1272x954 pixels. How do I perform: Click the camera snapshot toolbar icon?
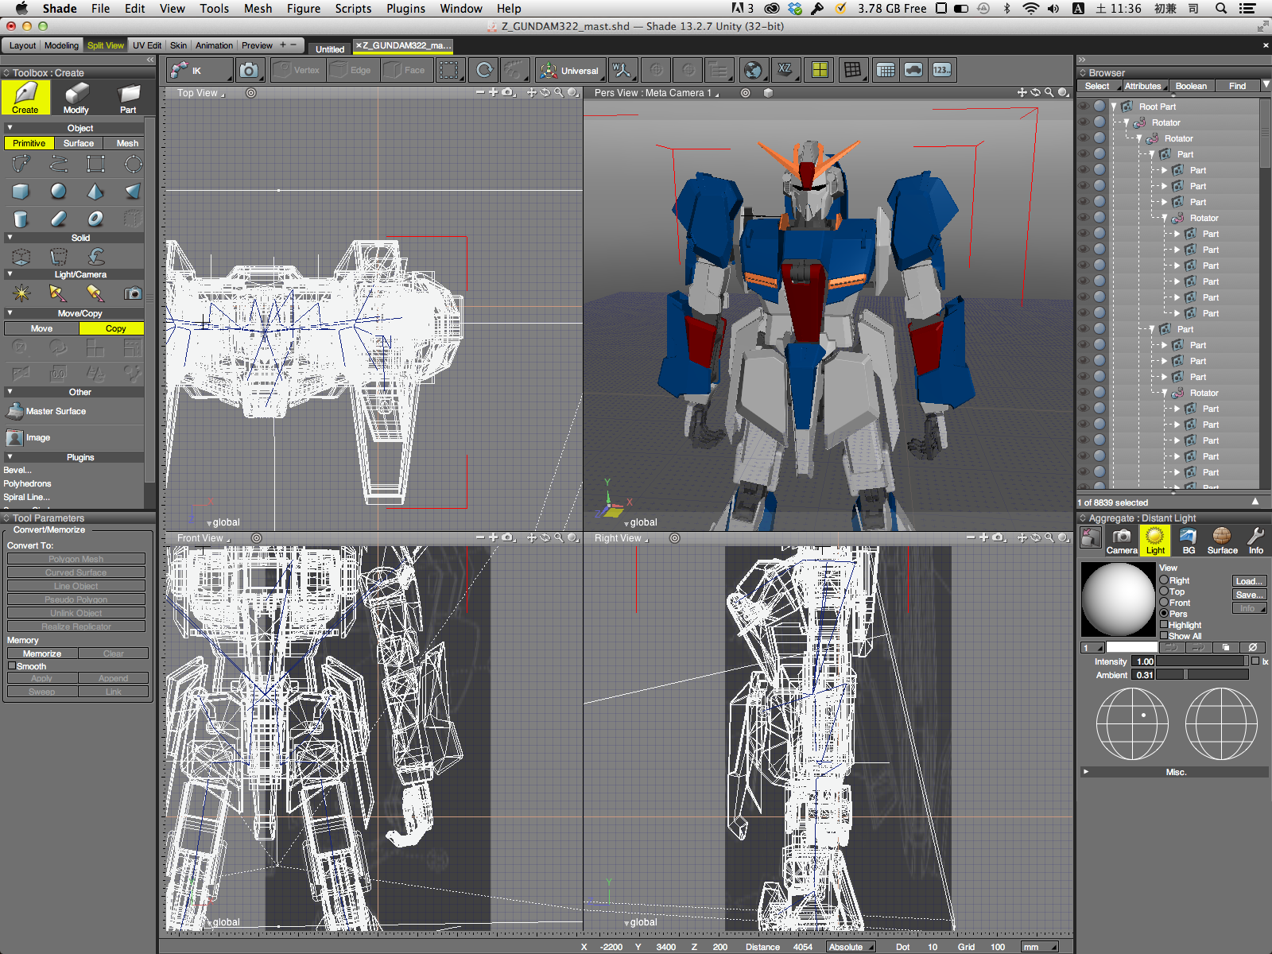tap(249, 70)
